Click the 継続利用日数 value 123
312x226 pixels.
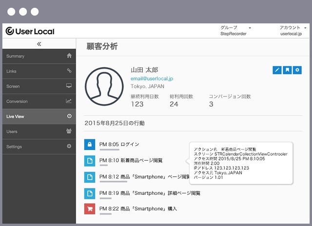137,104
